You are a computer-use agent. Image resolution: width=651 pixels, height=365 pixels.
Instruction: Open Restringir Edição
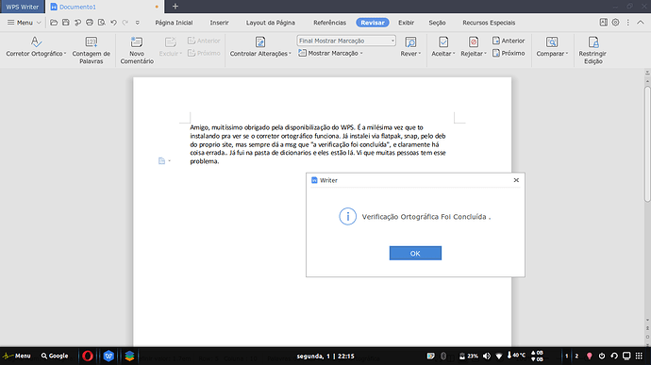pos(593,50)
